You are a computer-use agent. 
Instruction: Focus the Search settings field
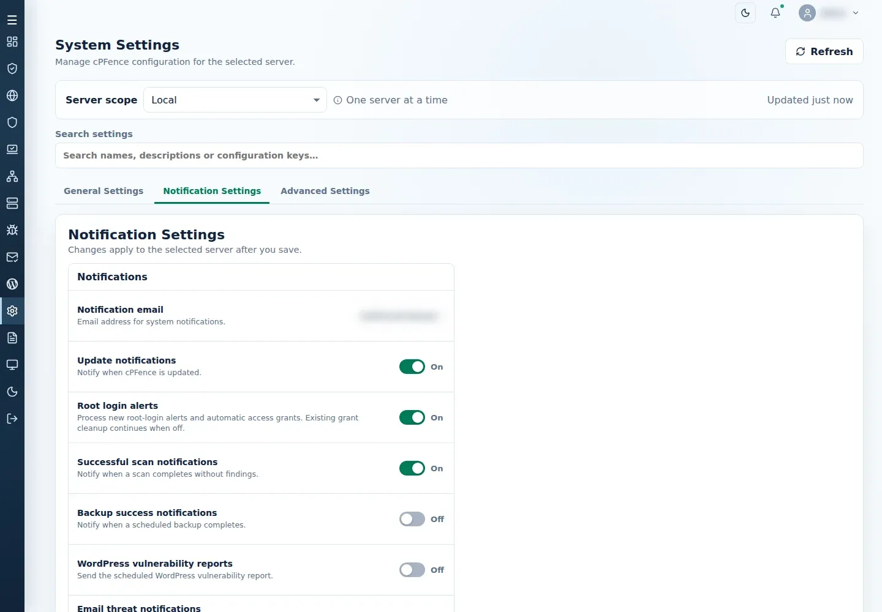click(459, 155)
